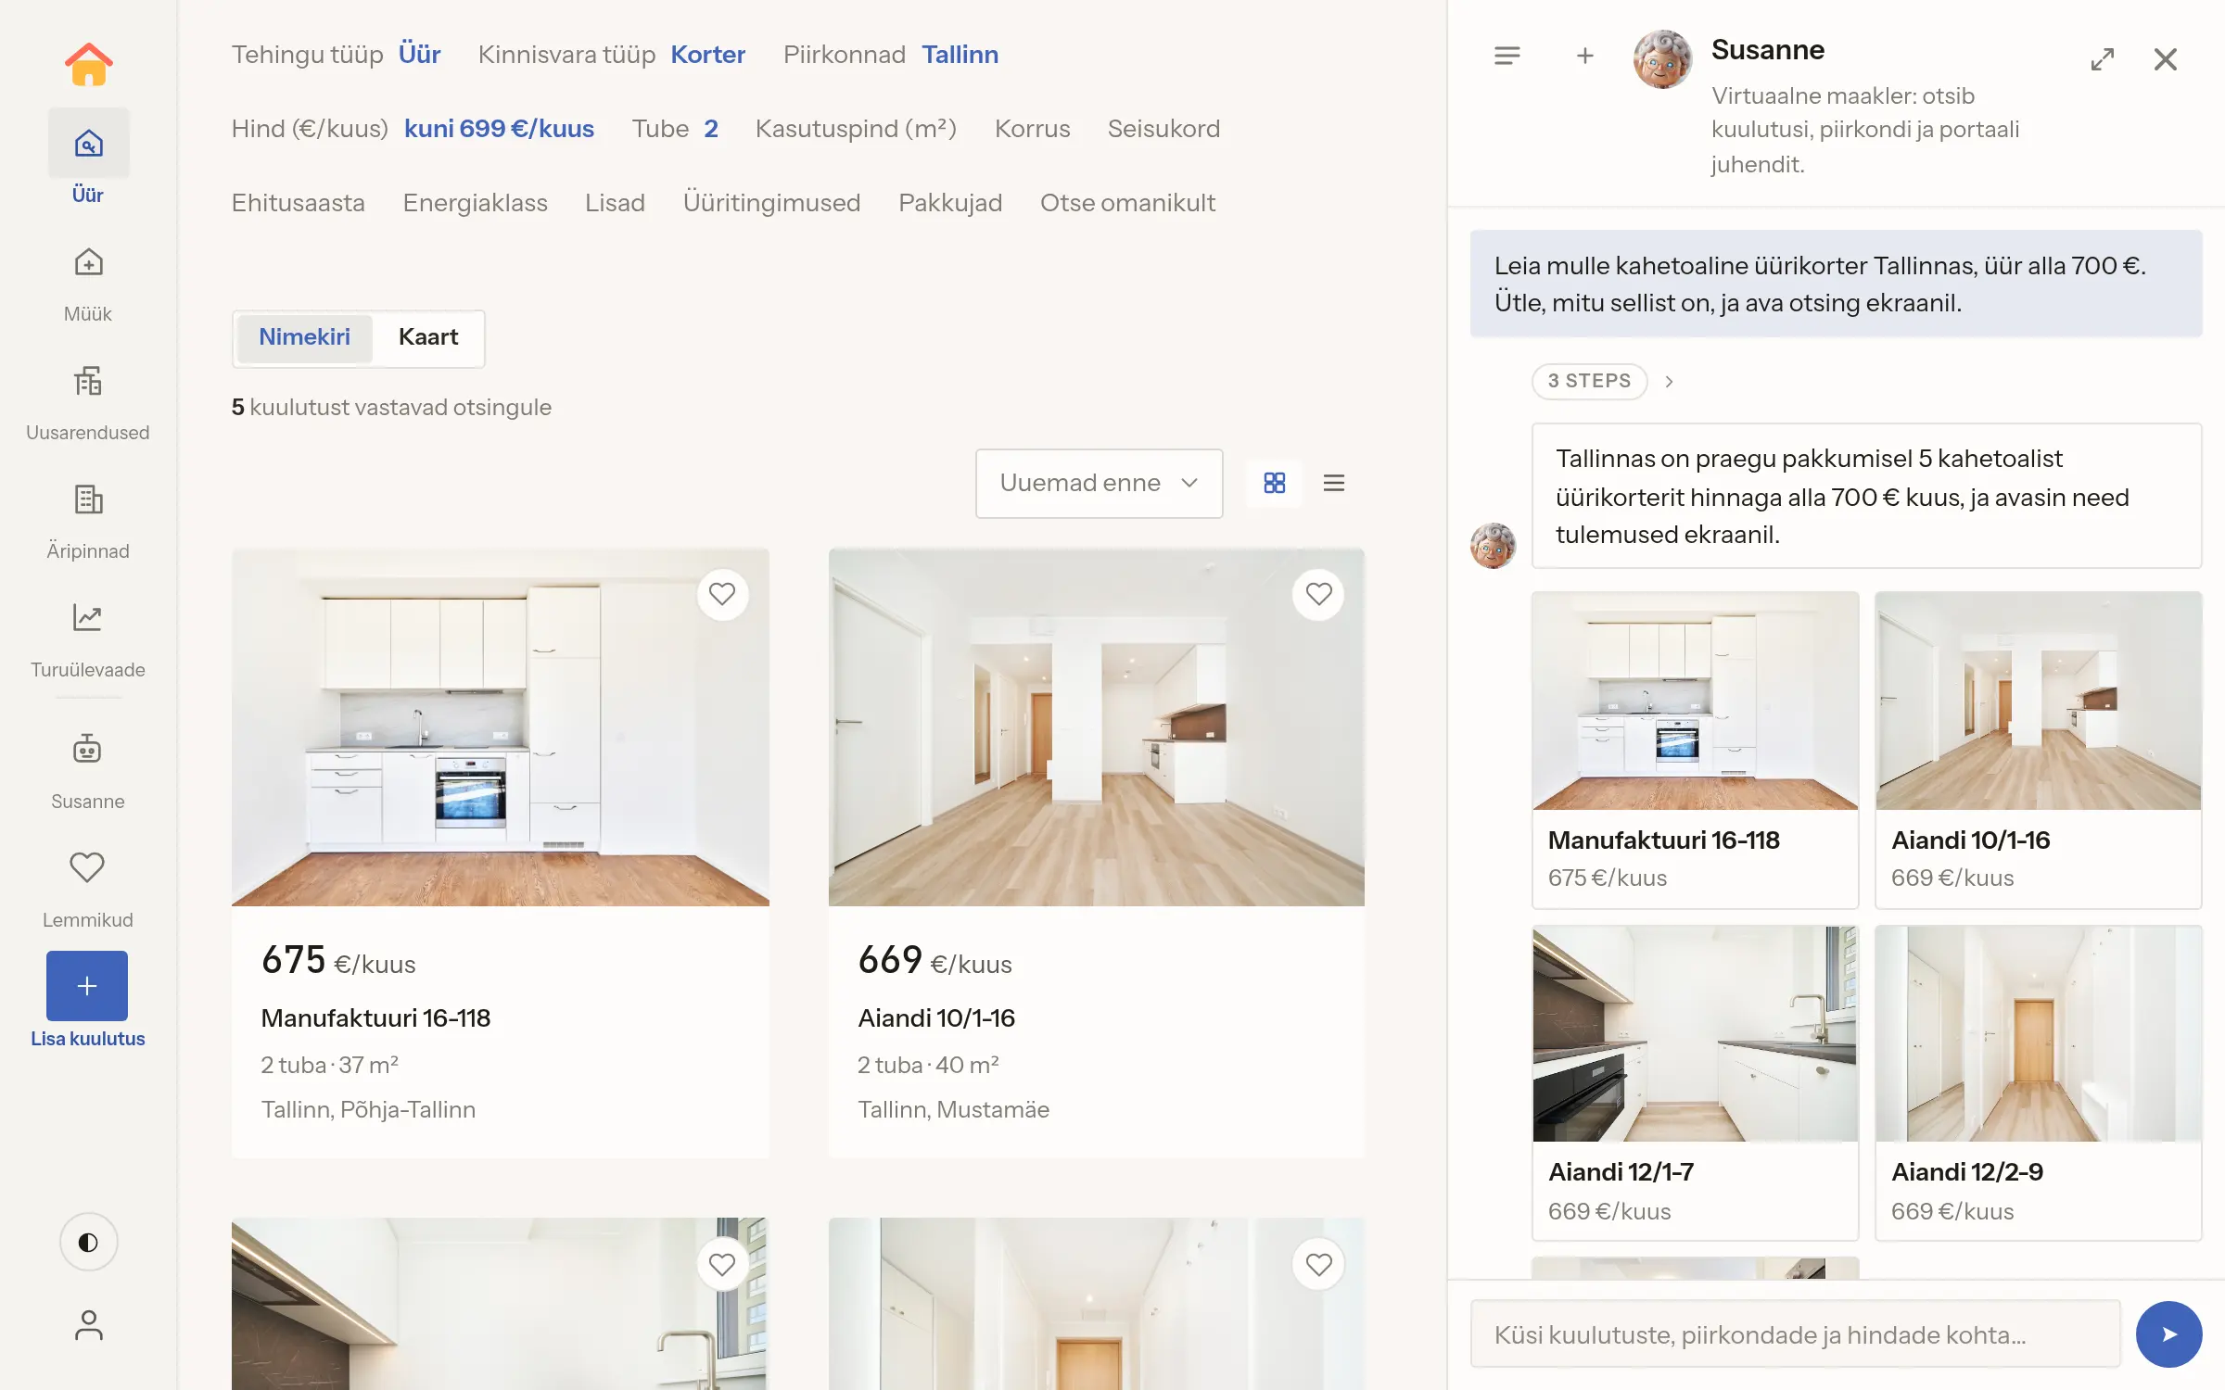Open Tehingu tüüp Üür filter

point(336,55)
